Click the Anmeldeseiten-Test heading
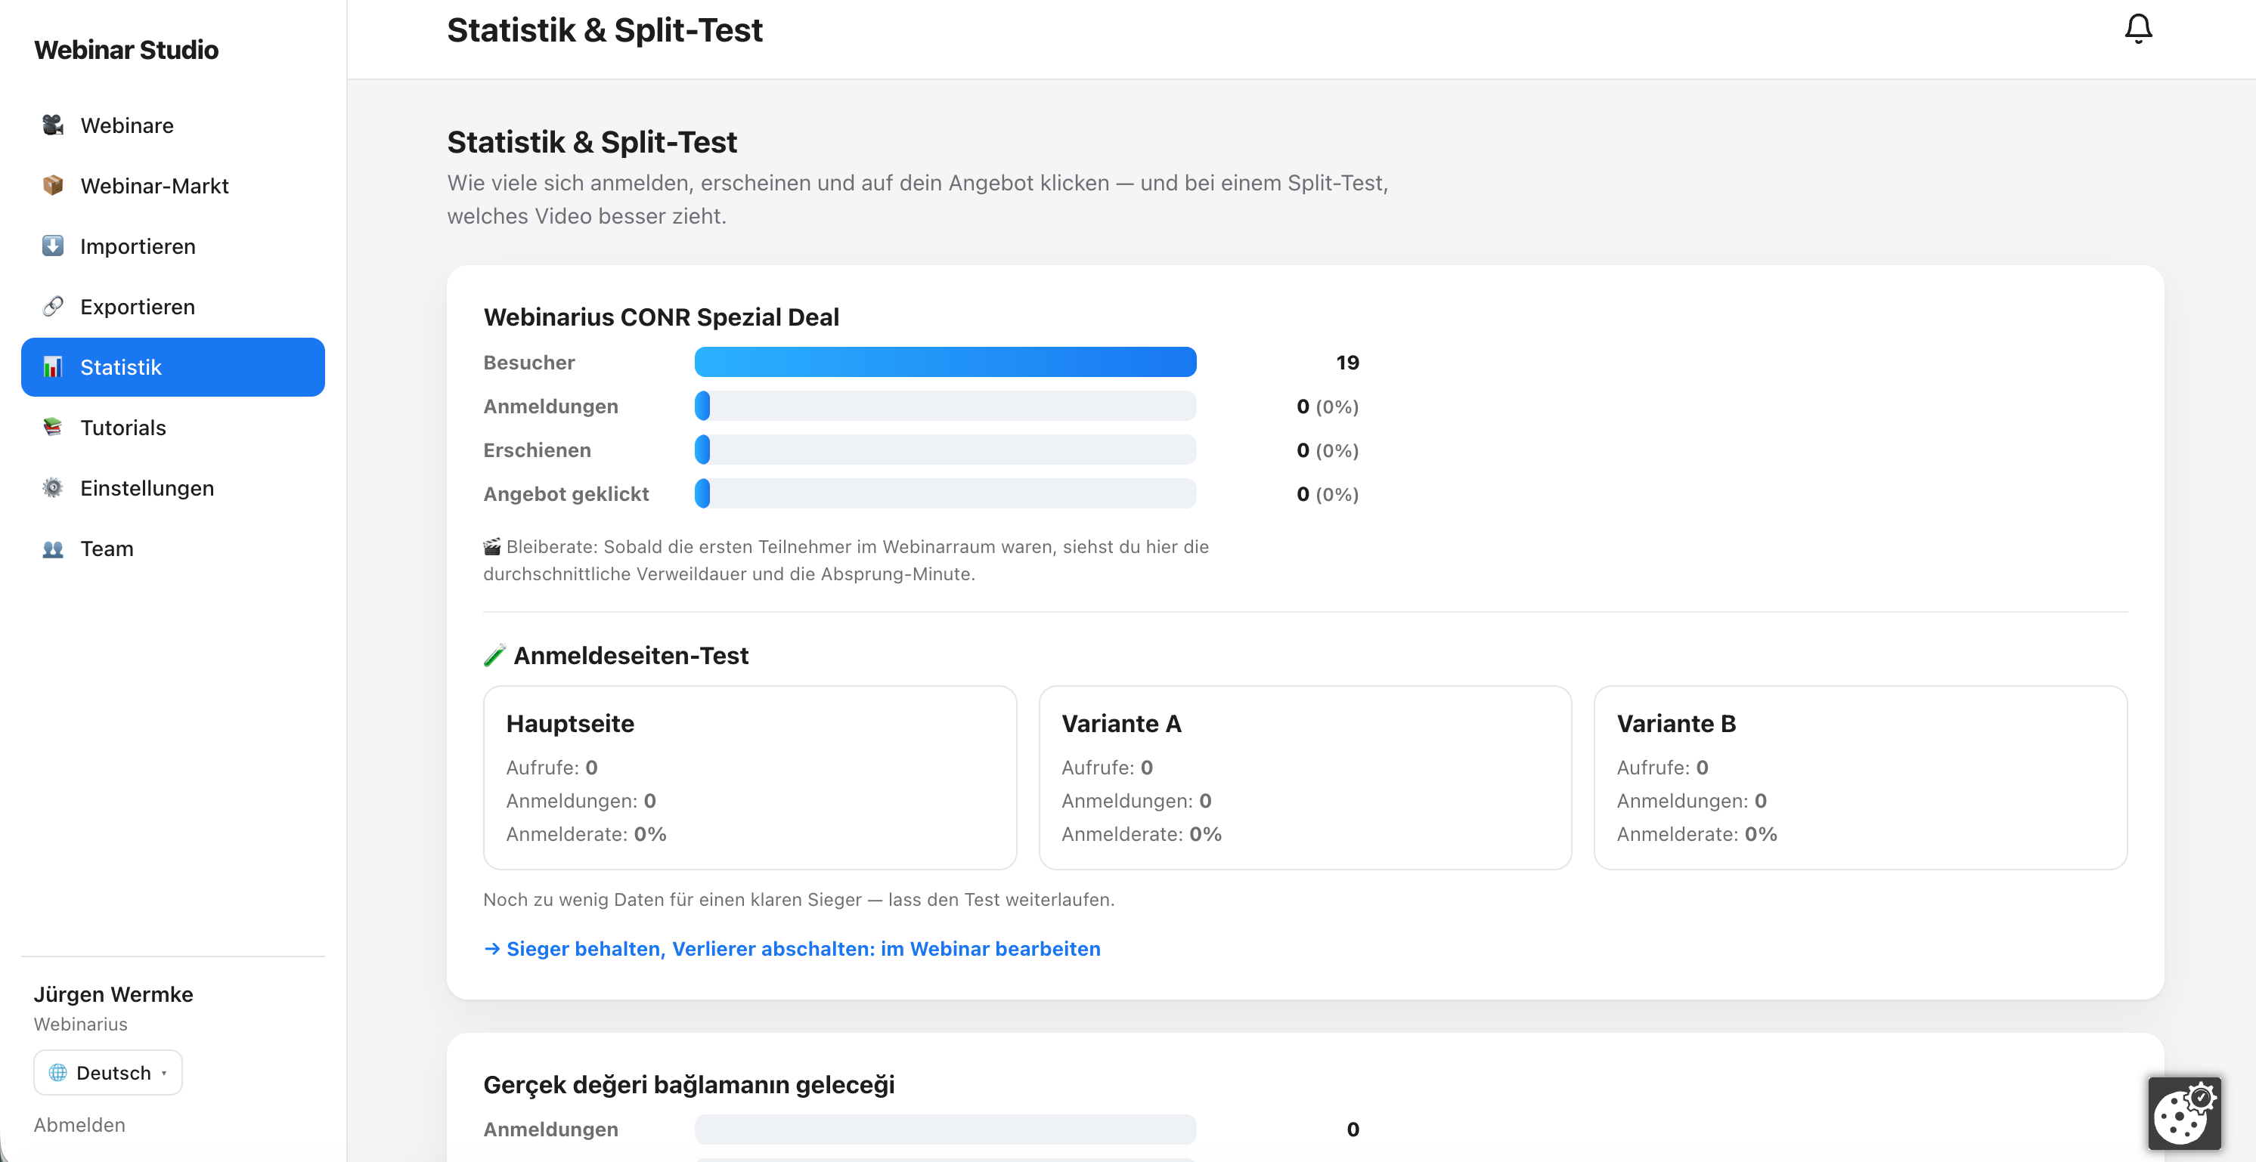 pos(631,655)
